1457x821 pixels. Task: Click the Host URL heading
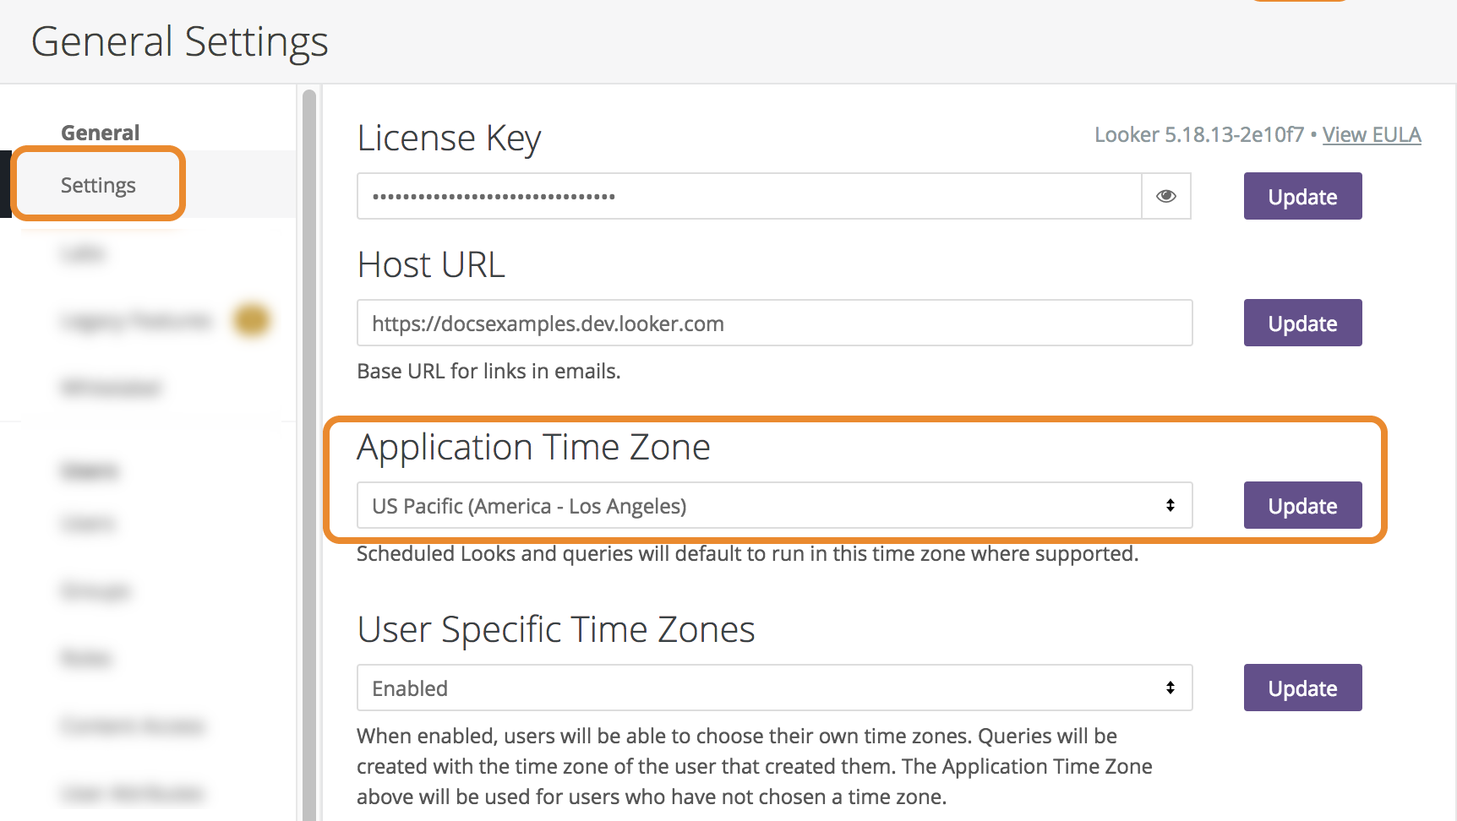tap(431, 264)
